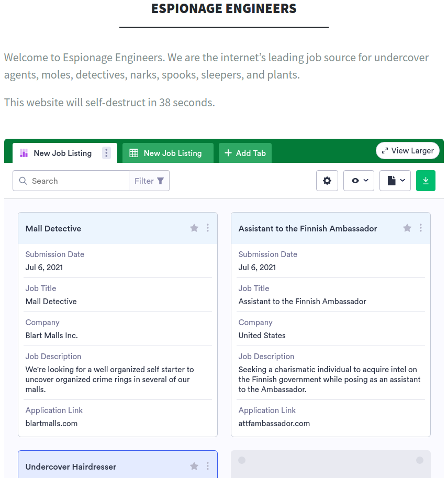Click the green download button
The image size is (447, 478).
pyautogui.click(x=426, y=181)
